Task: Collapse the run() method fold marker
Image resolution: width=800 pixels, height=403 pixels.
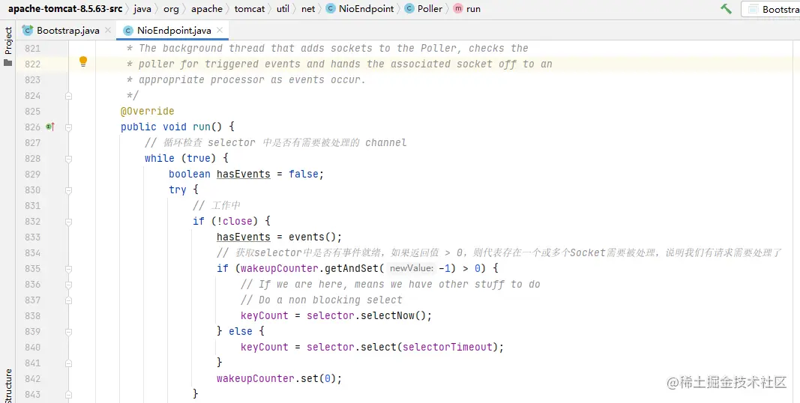Action: click(68, 127)
